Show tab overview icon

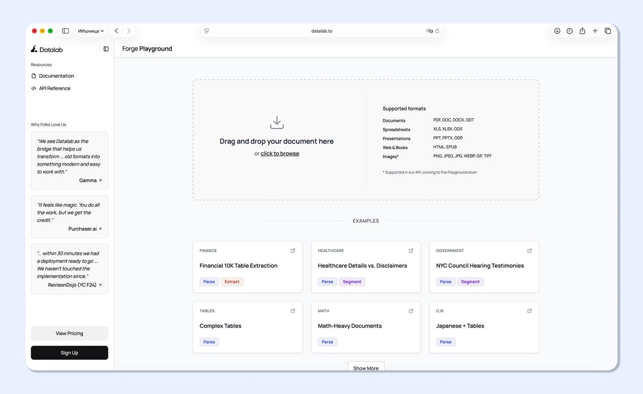pos(608,31)
